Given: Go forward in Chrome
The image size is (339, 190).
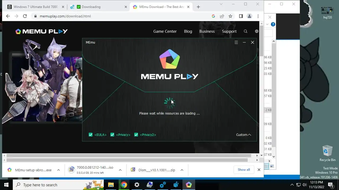Looking at the screenshot, I should (16, 16).
